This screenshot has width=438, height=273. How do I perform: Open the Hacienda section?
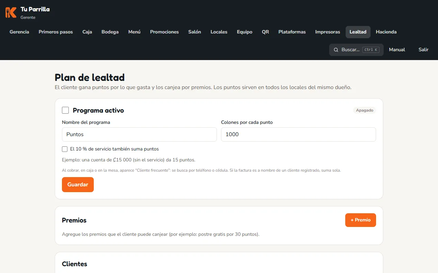(x=386, y=32)
